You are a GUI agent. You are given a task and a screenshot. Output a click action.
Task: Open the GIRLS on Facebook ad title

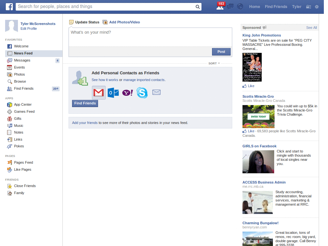coord(259,146)
